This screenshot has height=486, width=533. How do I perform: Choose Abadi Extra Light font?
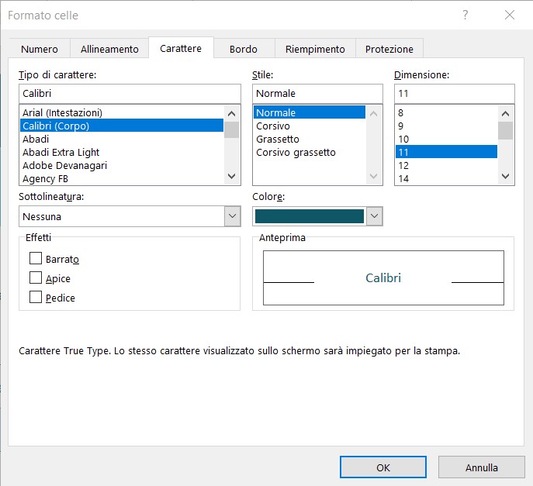click(x=61, y=152)
